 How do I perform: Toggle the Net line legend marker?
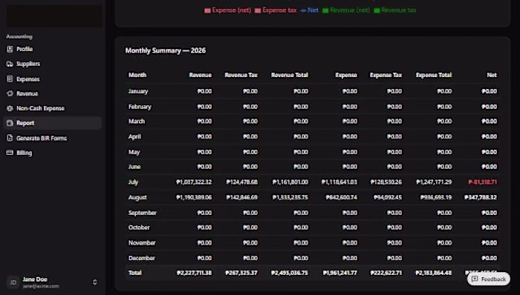pyautogui.click(x=303, y=10)
